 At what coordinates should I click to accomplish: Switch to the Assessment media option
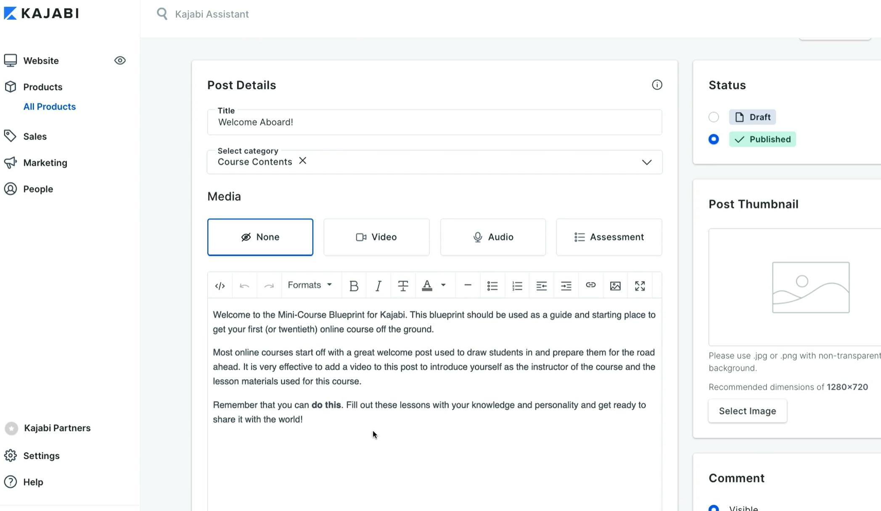609,237
